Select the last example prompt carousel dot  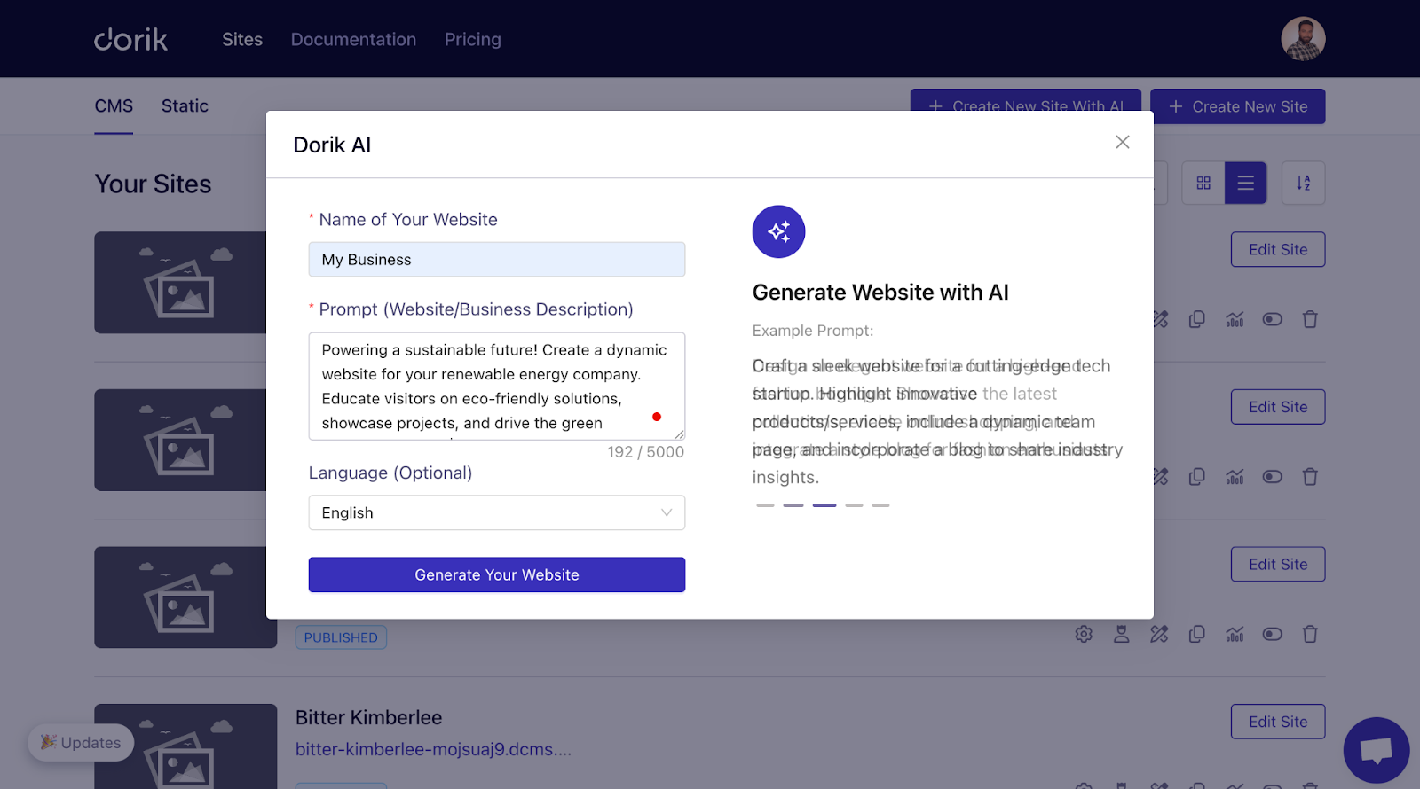(880, 505)
